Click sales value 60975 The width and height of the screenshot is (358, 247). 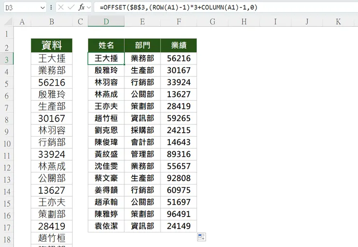point(179,190)
